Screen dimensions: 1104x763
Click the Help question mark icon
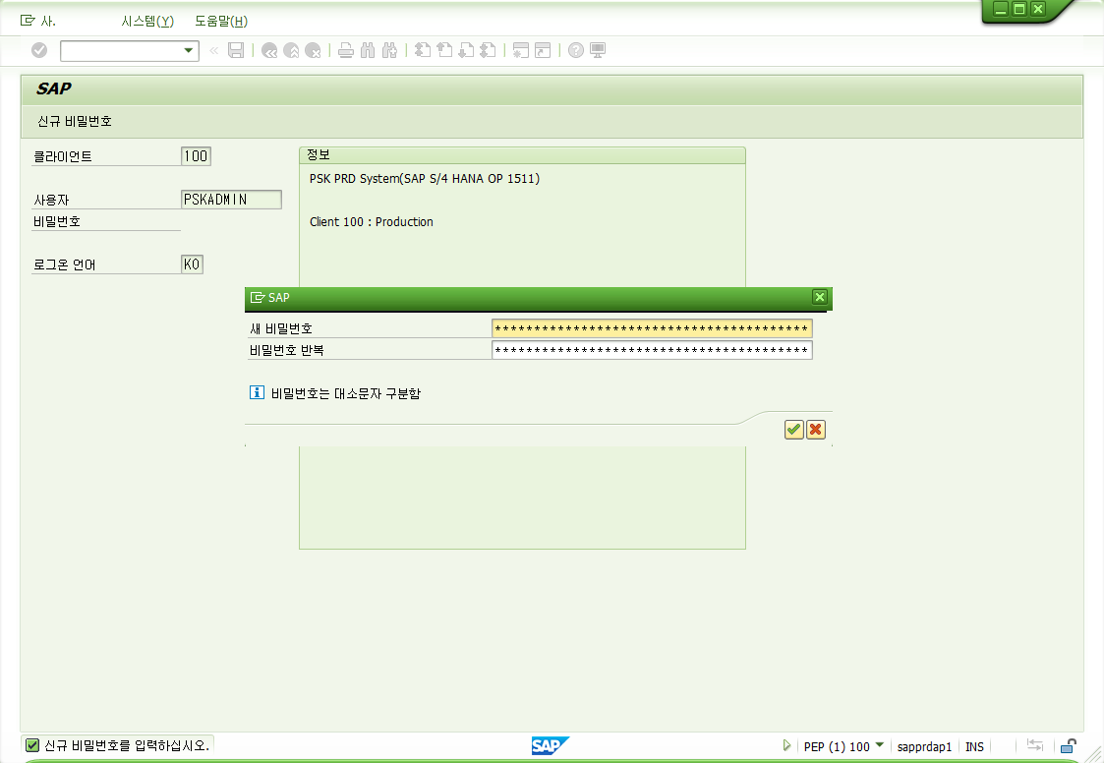(576, 50)
